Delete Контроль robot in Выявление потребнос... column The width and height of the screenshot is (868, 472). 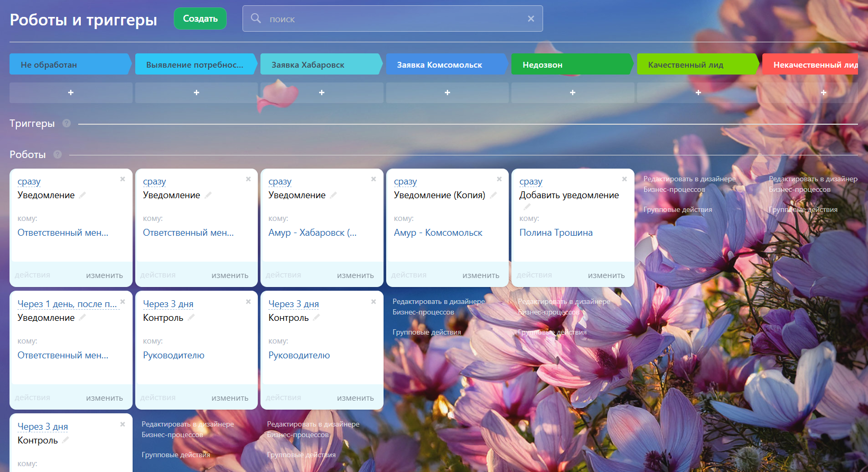pos(248,302)
